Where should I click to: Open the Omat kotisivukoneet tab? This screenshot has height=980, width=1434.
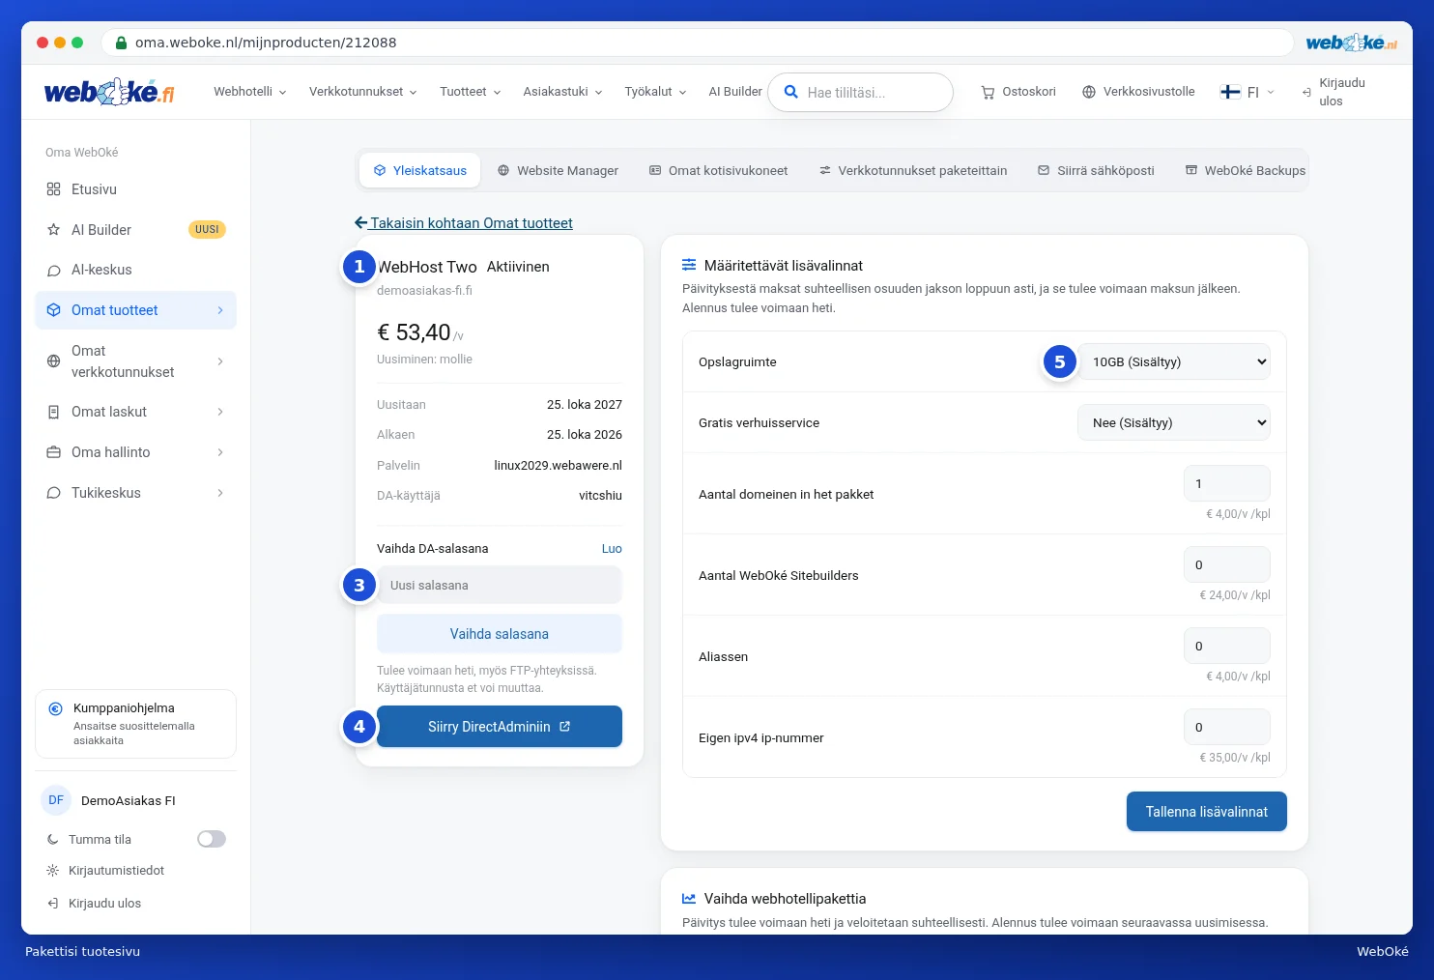click(x=718, y=170)
